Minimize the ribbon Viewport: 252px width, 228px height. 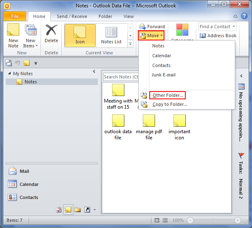pos(235,16)
